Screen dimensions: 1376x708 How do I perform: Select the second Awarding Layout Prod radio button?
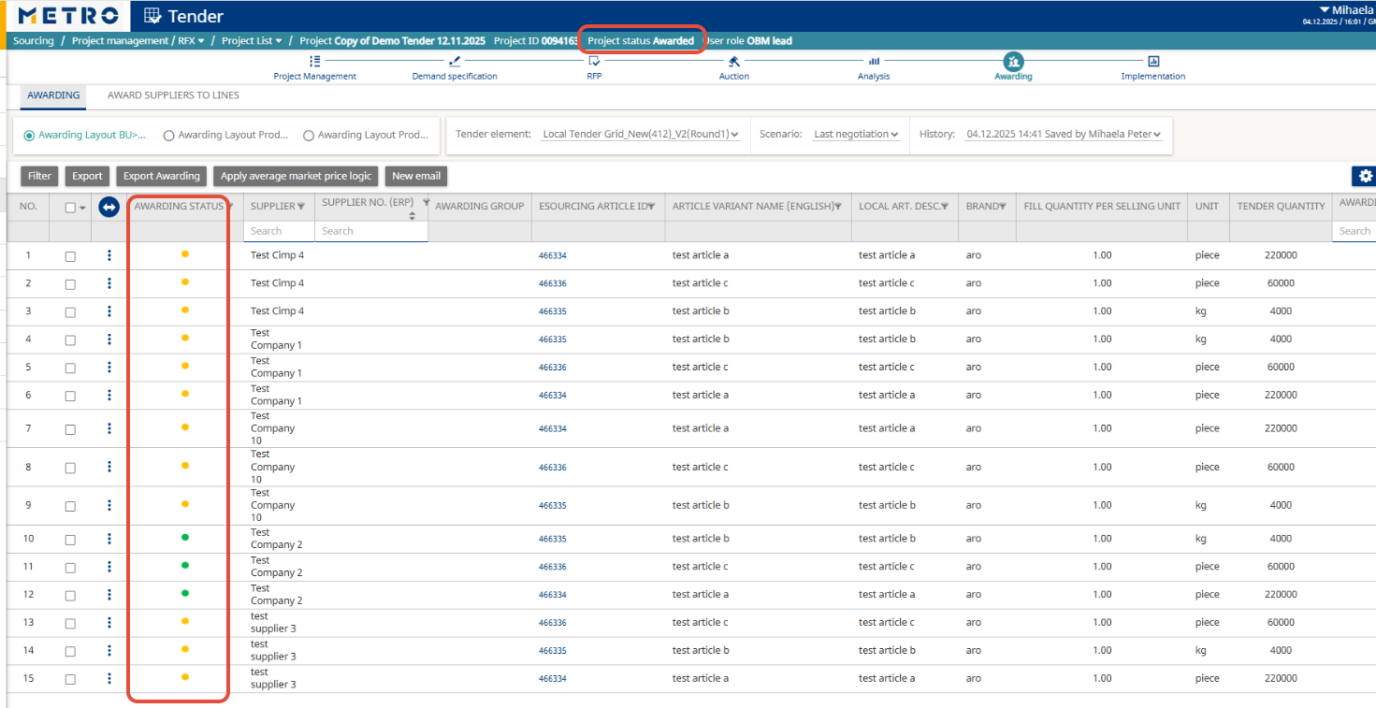point(309,136)
